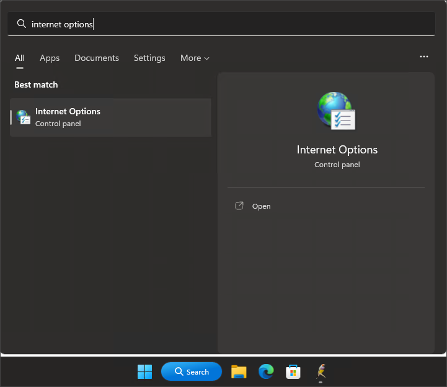Open the three-dot options menu
This screenshot has height=387, width=447.
424,57
